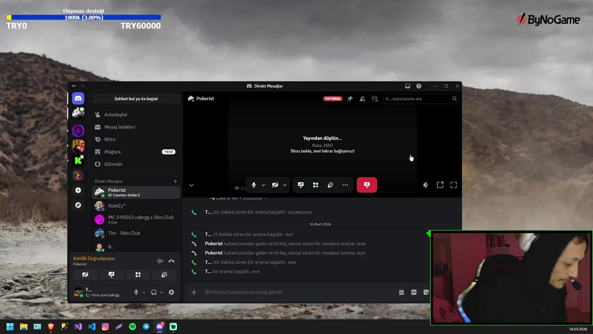Open Pokerist direct message
This screenshot has height=334, width=593.
pyautogui.click(x=136, y=193)
